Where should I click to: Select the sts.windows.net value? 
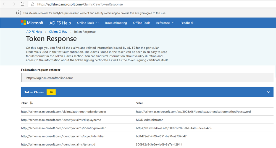click(x=174, y=128)
